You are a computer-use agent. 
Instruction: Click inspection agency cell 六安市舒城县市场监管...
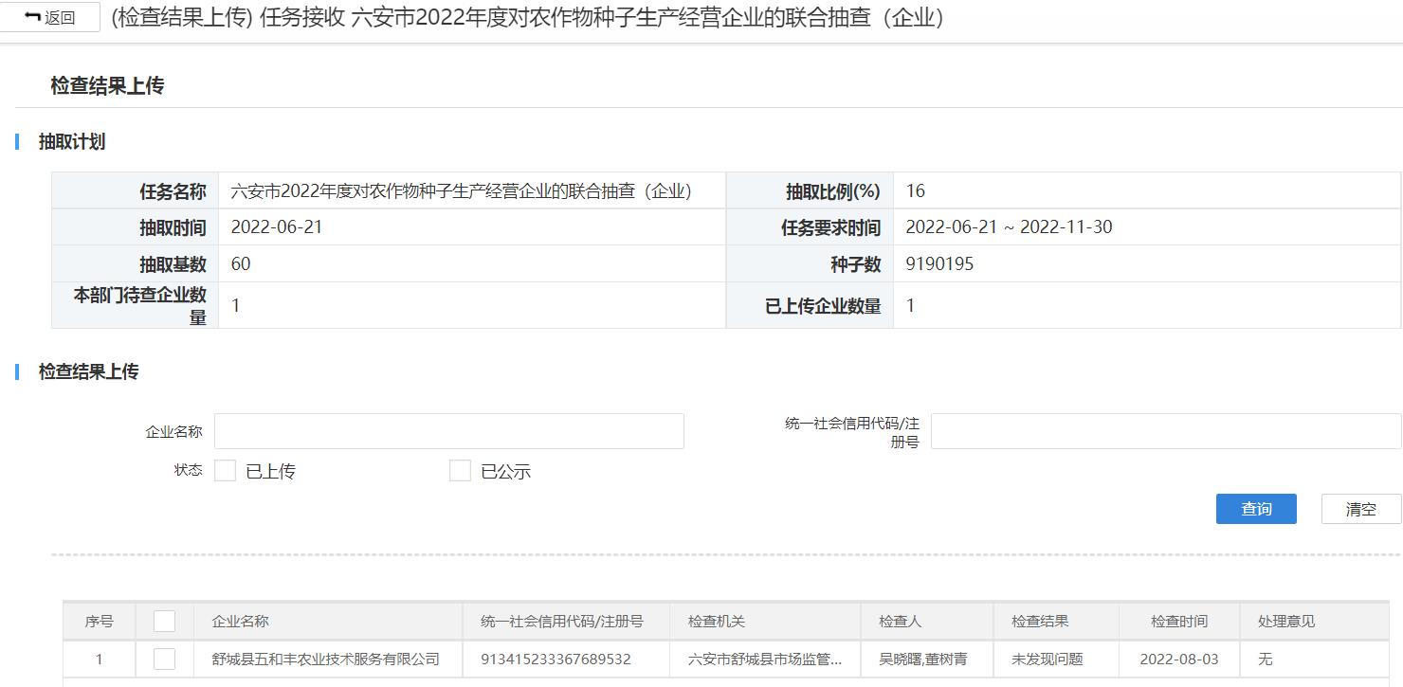(x=765, y=660)
